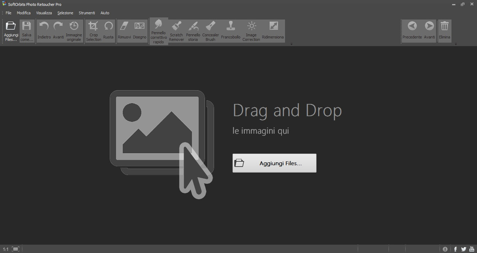Open the Aiuto menu
This screenshot has width=477, height=253.
pyautogui.click(x=105, y=13)
